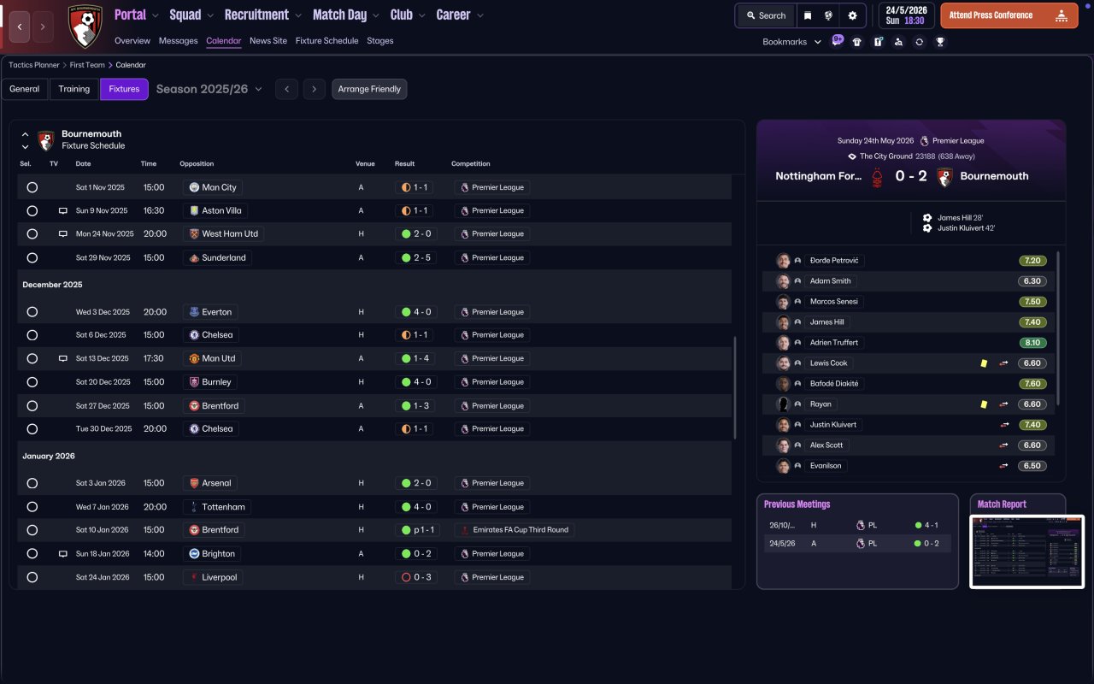Open the Overview sub-menu item

tap(132, 41)
